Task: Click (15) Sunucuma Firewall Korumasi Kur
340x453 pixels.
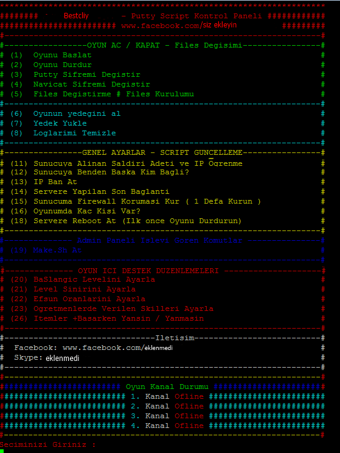Action: click(136, 201)
